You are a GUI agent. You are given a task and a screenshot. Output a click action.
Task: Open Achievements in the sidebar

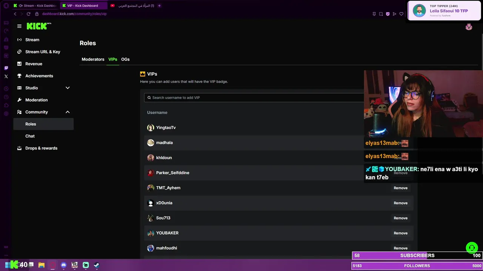click(43, 76)
